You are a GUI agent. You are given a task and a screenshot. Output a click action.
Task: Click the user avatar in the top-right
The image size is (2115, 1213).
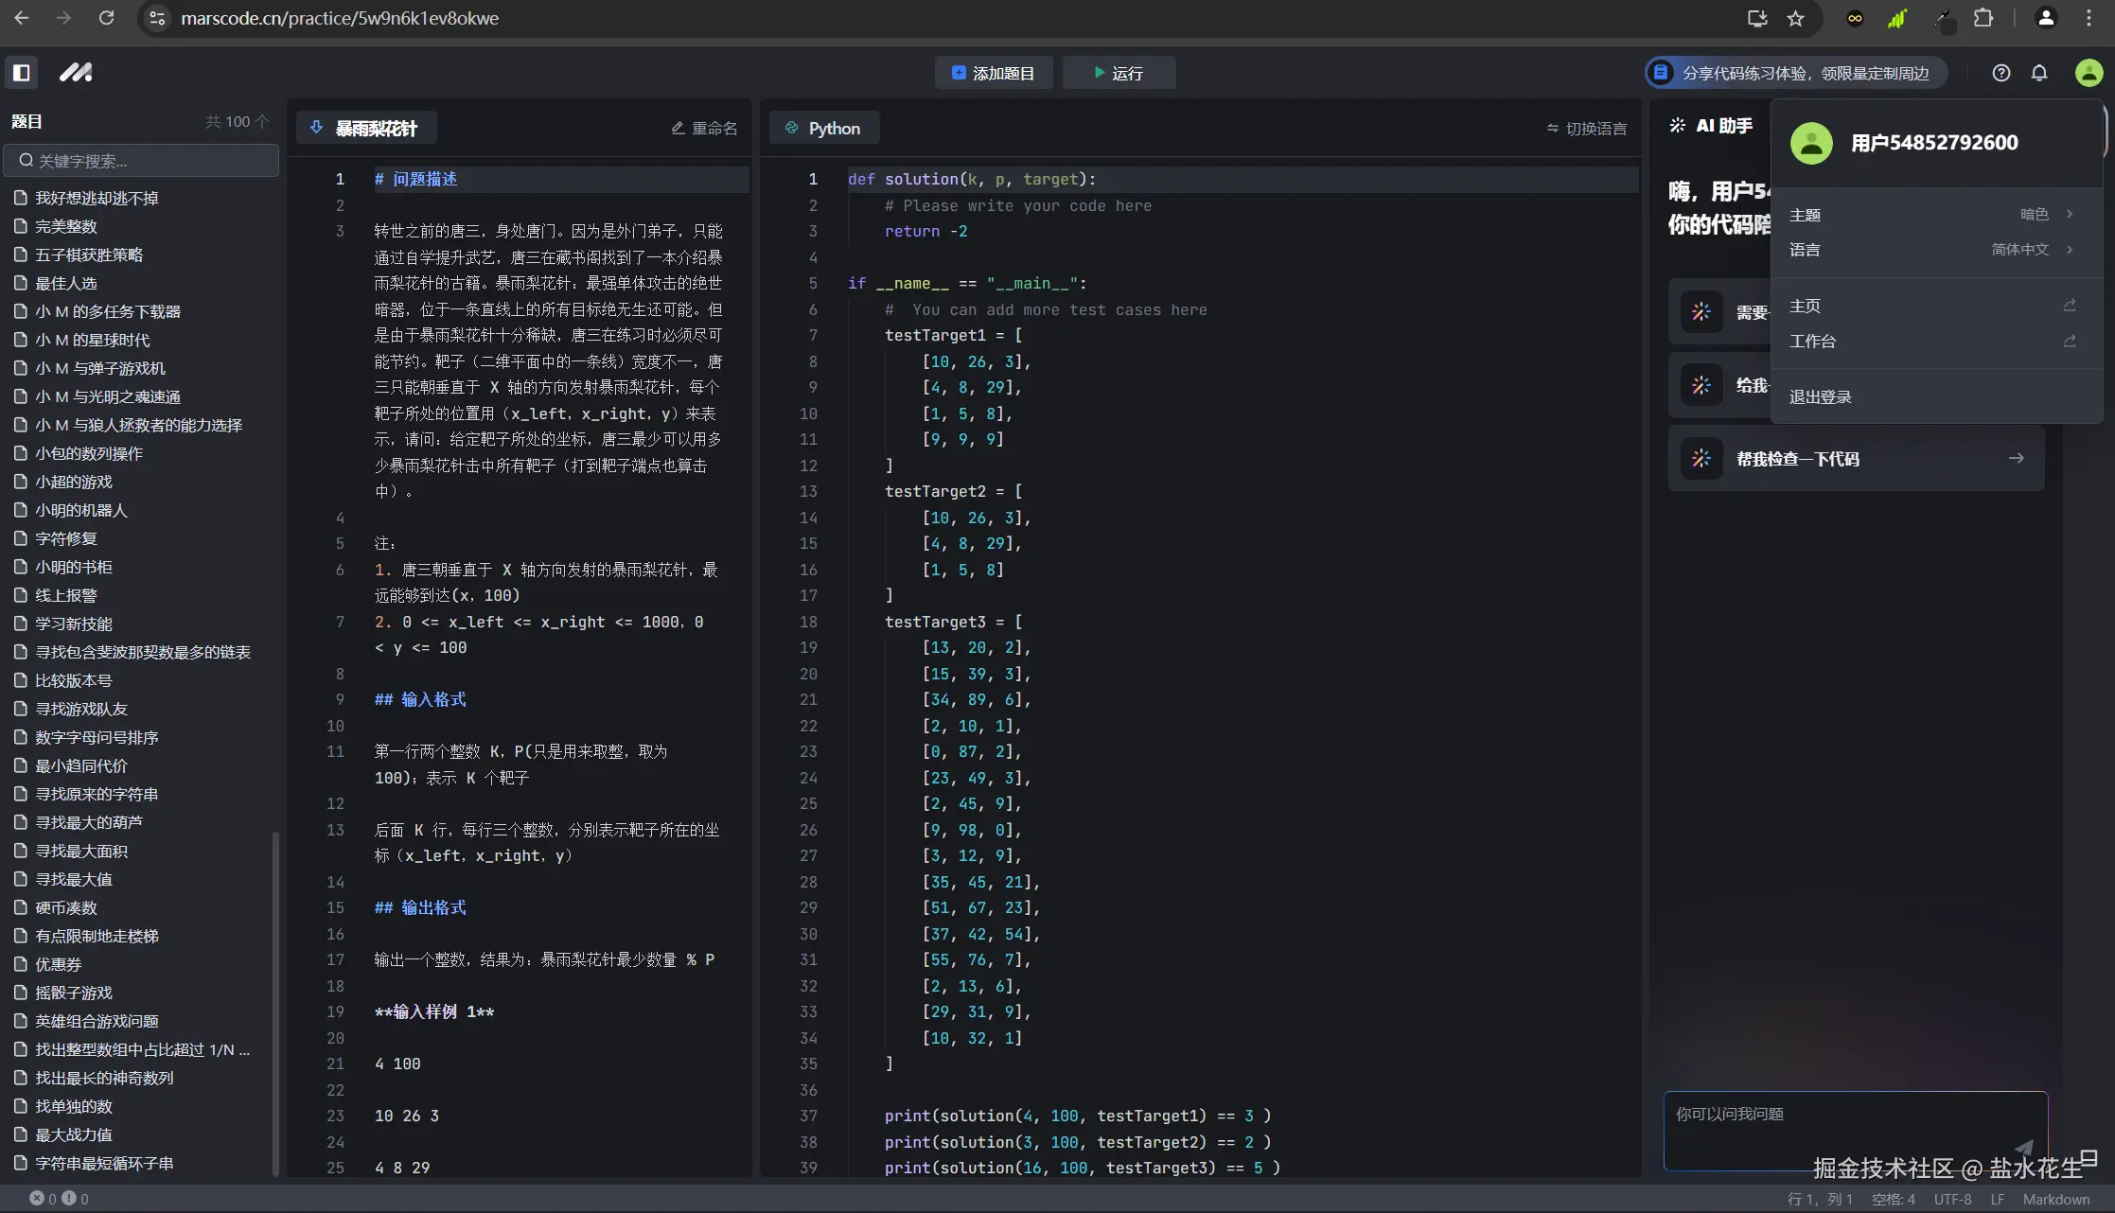(2089, 72)
